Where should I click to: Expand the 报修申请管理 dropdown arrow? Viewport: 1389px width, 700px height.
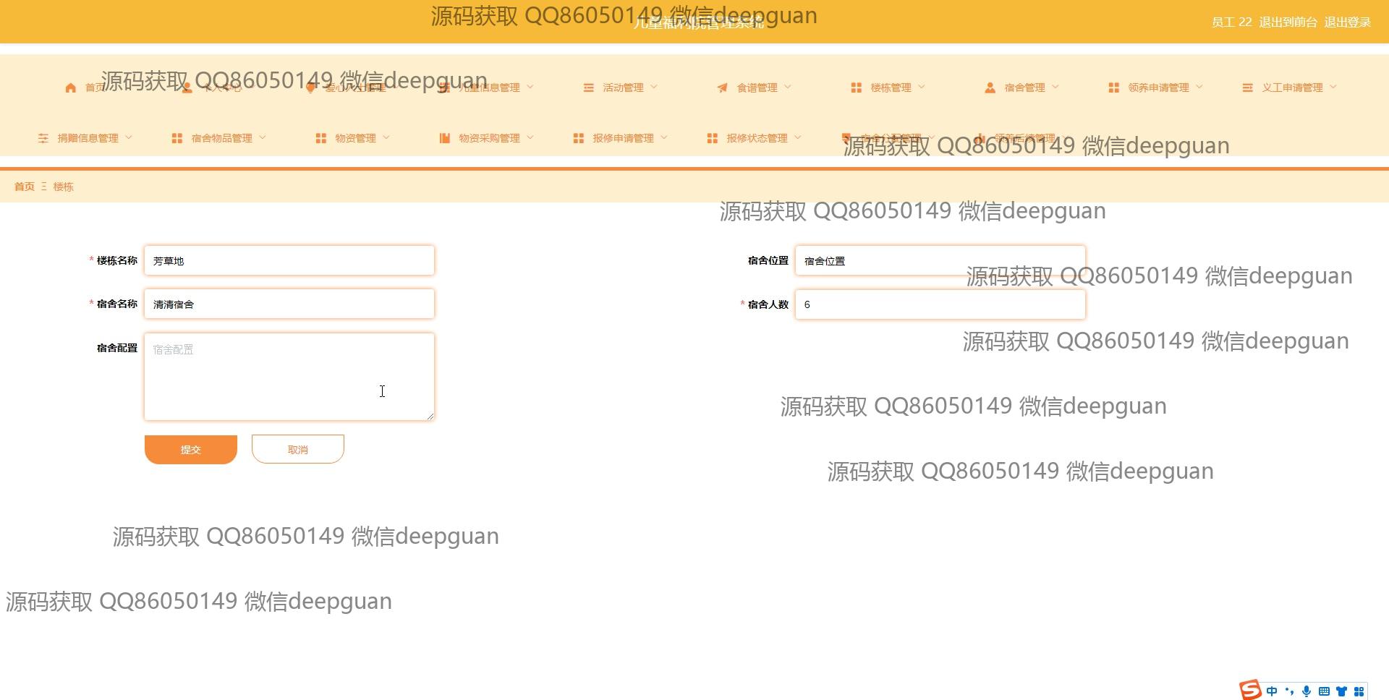coord(664,138)
